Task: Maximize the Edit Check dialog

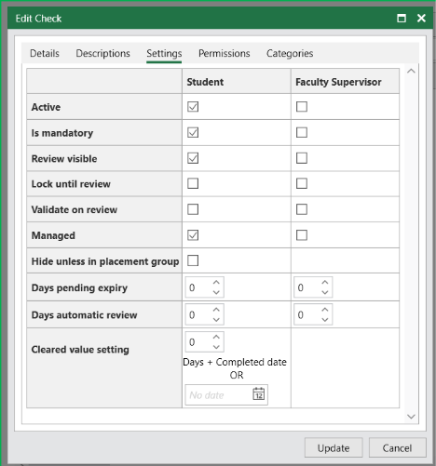Action: click(402, 19)
